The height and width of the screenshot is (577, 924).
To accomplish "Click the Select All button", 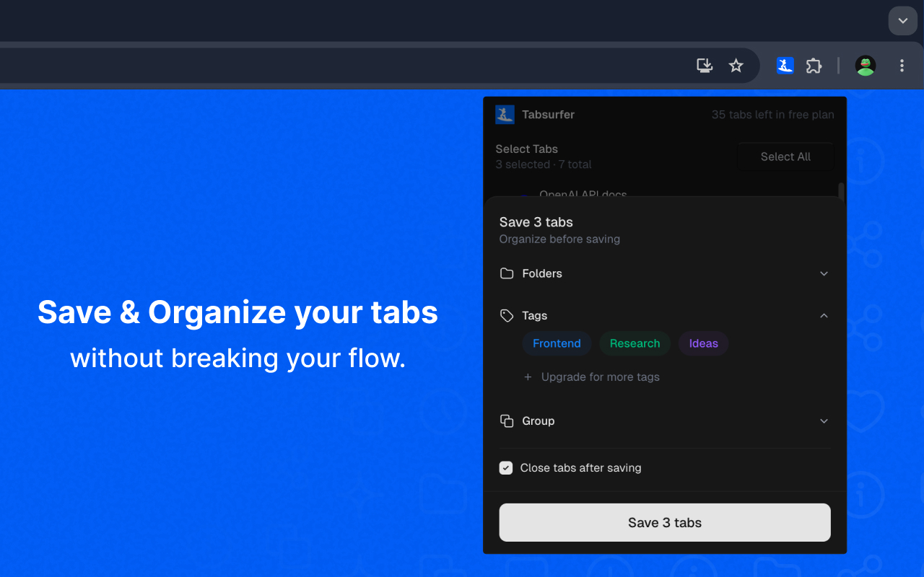I will click(785, 157).
